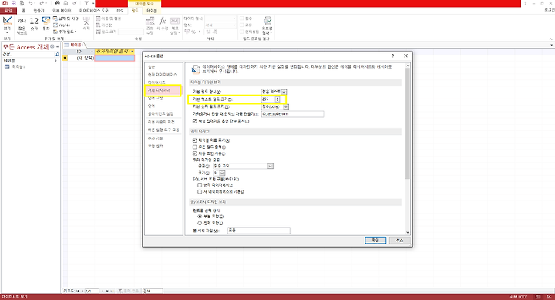This screenshot has height=300, width=555.
Task: Select 전체 포함 radio button
Action: [x=200, y=223]
